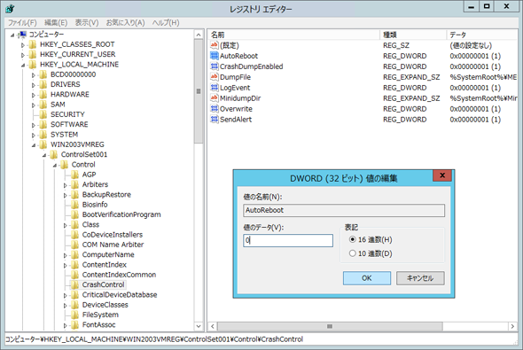Image resolution: width=523 pixels, height=350 pixels.
Task: Click the コンピューター computer icon in tree
Action: 22,35
